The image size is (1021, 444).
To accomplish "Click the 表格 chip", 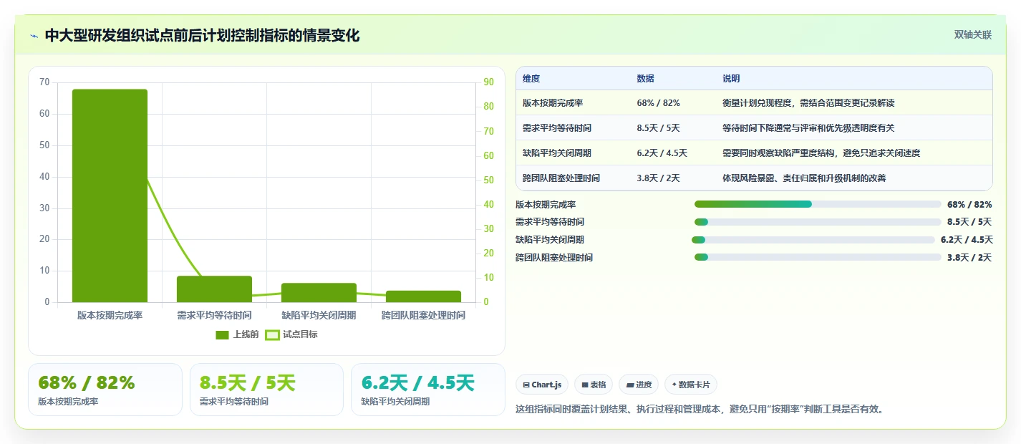I will click(x=594, y=385).
